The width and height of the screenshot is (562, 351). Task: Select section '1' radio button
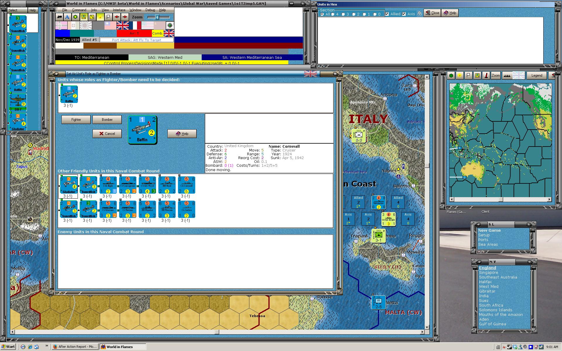tap(364, 14)
